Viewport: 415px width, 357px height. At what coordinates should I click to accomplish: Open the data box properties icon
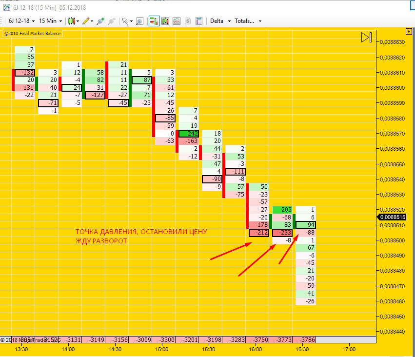click(199, 21)
